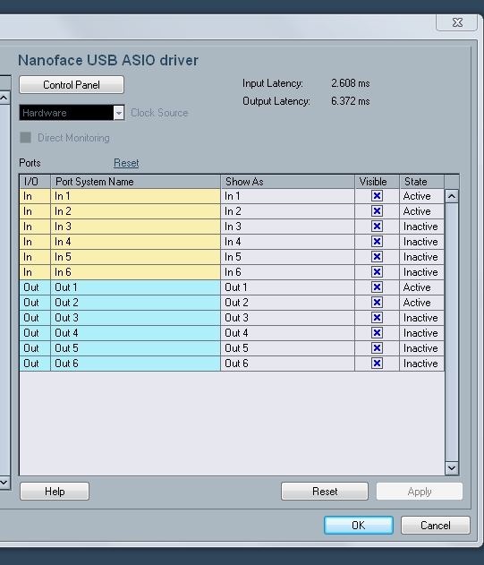484x565 pixels.
Task: Toggle the Visible checkbox for Out 3
Action: tap(377, 318)
